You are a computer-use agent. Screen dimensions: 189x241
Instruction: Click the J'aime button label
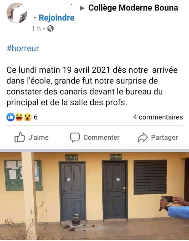(x=38, y=138)
